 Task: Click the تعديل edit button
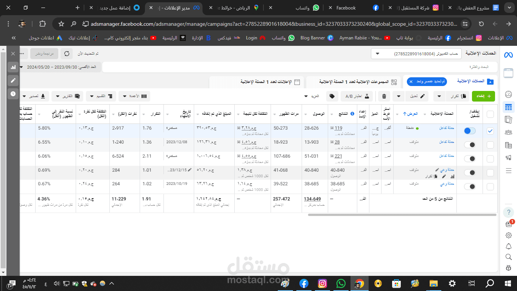417,96
